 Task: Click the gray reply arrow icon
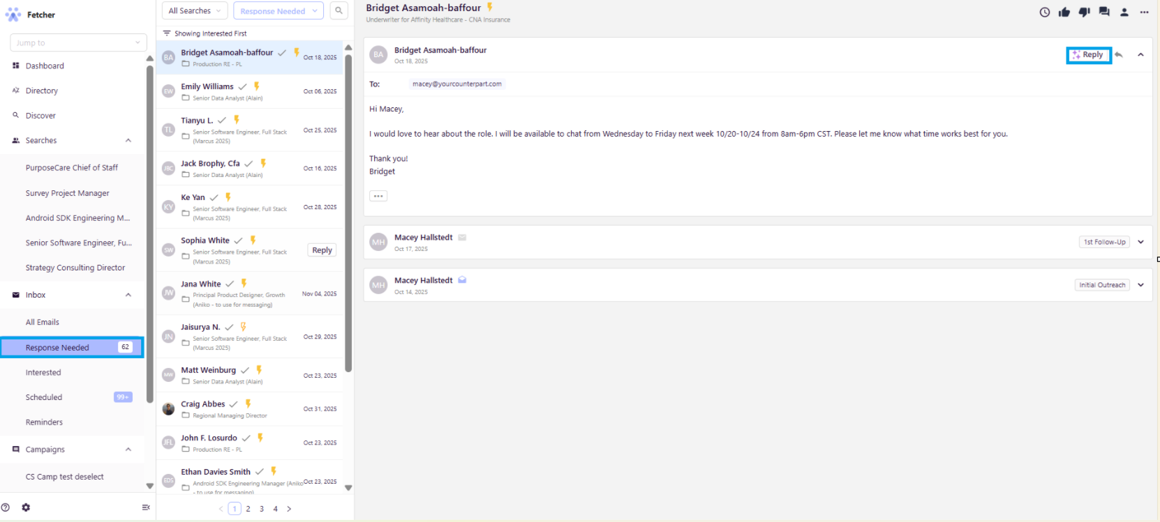pos(1118,54)
